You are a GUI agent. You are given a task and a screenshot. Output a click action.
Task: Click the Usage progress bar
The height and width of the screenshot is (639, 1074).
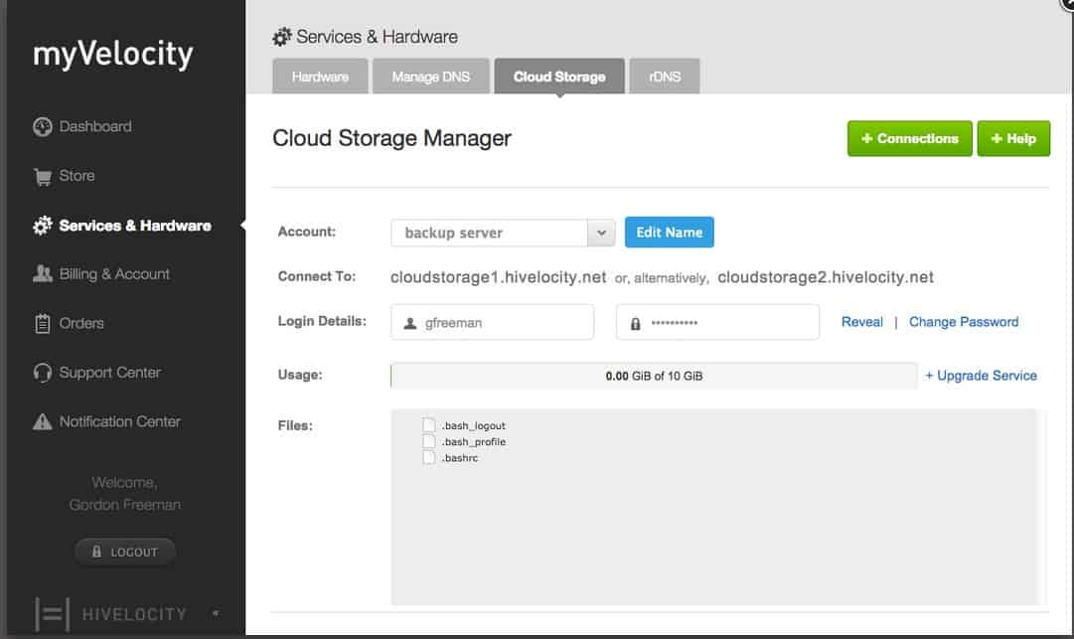tap(654, 376)
